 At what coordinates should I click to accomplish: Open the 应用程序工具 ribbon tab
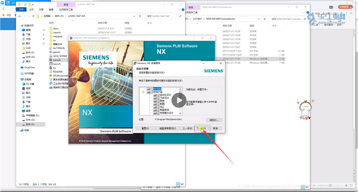pyautogui.click(x=66, y=10)
